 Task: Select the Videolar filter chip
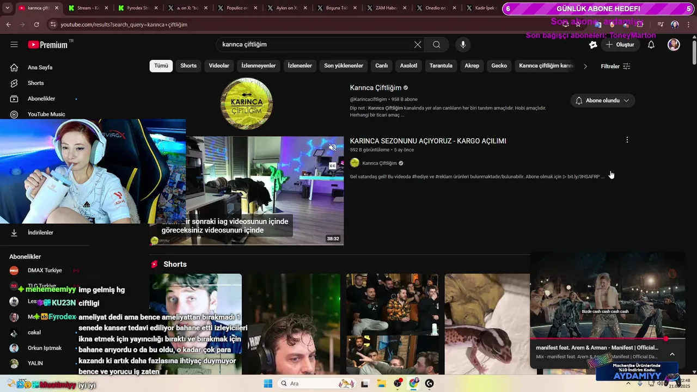click(x=219, y=66)
